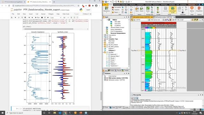The height and width of the screenshot is (115, 204).
Task: Click the Input pane horizontal scrollbar
Action: tap(112, 68)
